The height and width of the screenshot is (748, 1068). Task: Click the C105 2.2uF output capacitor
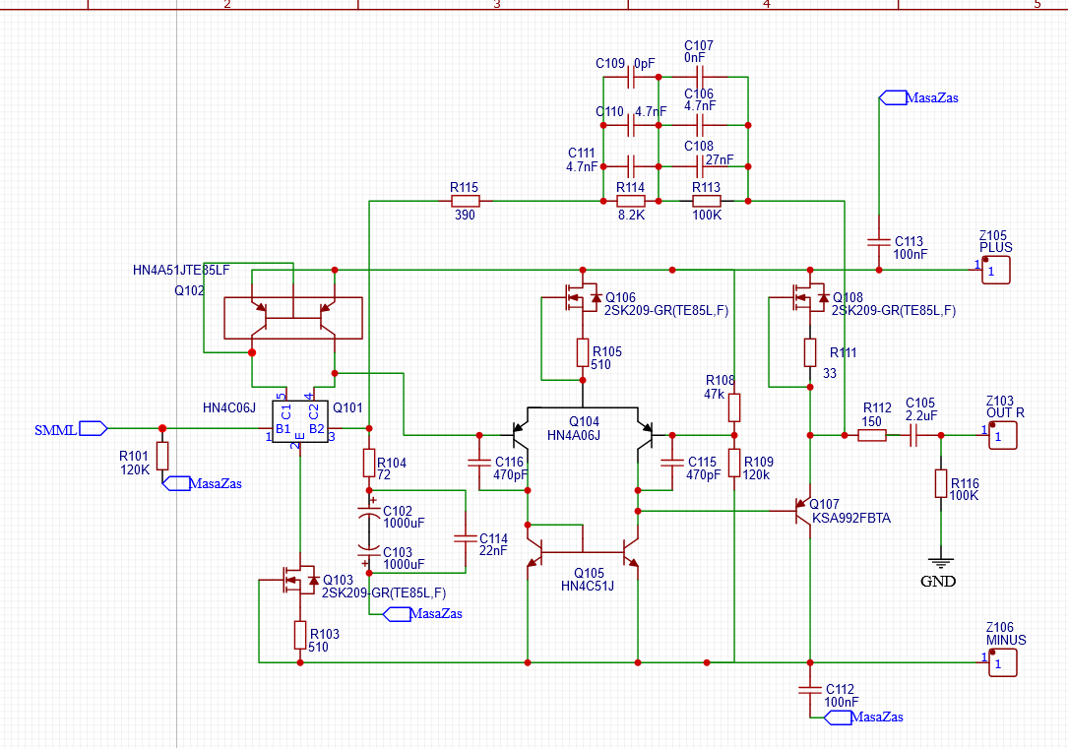913,435
